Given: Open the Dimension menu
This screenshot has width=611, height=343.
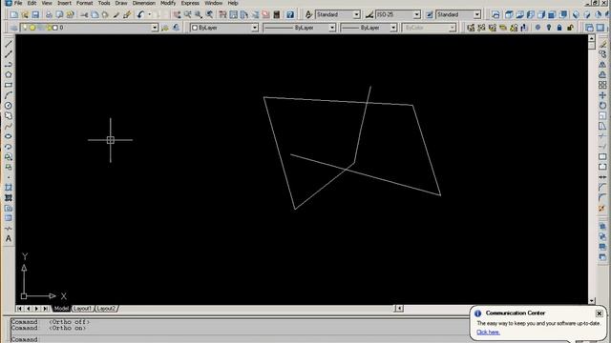Looking at the screenshot, I should click(x=143, y=3).
